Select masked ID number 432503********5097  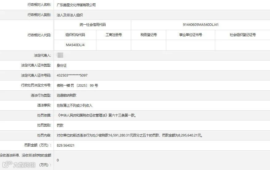72,75
